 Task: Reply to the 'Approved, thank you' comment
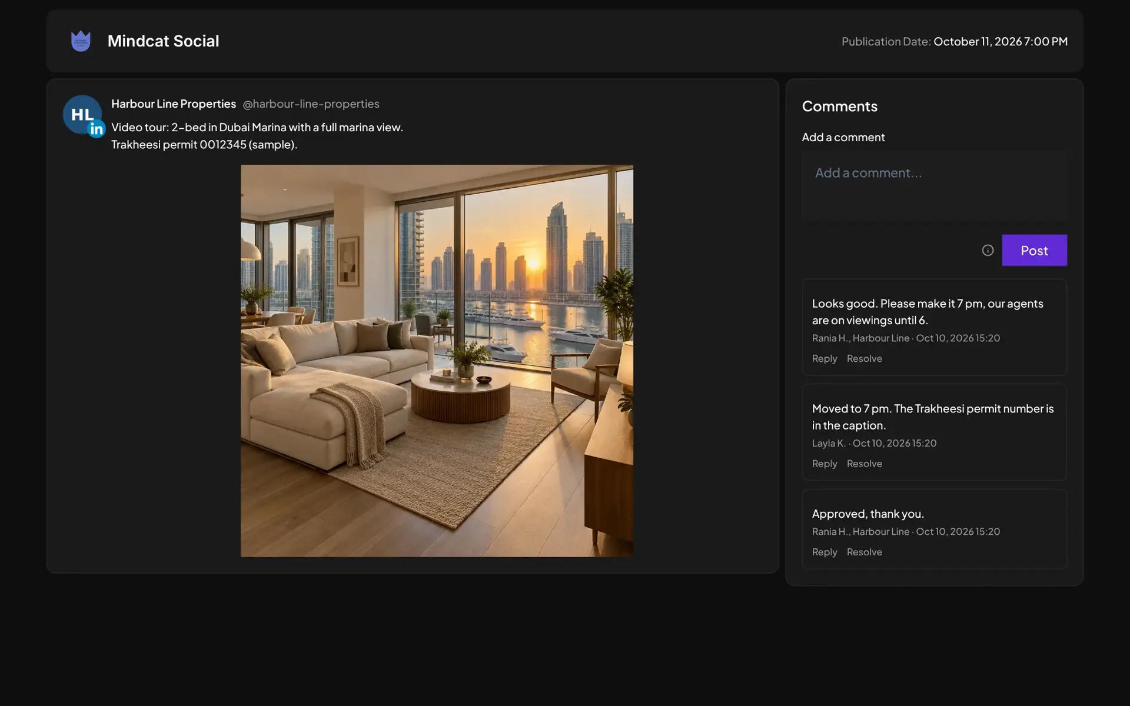824,552
